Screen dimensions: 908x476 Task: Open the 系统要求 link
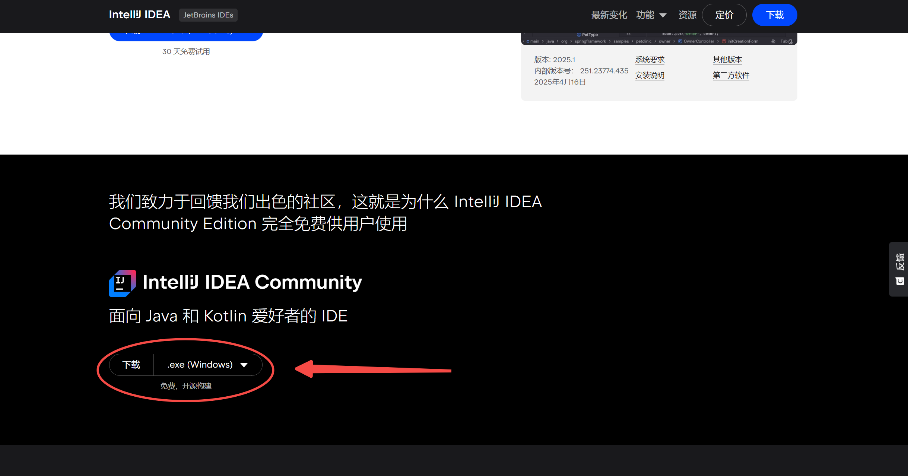[x=650, y=60]
